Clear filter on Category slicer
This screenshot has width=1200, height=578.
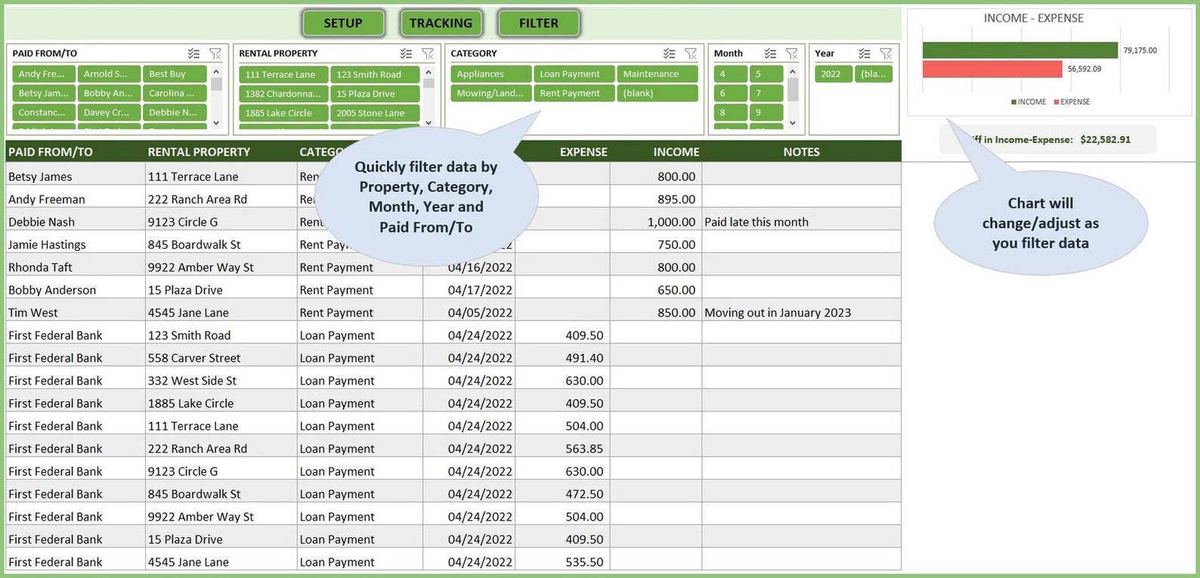tap(691, 54)
